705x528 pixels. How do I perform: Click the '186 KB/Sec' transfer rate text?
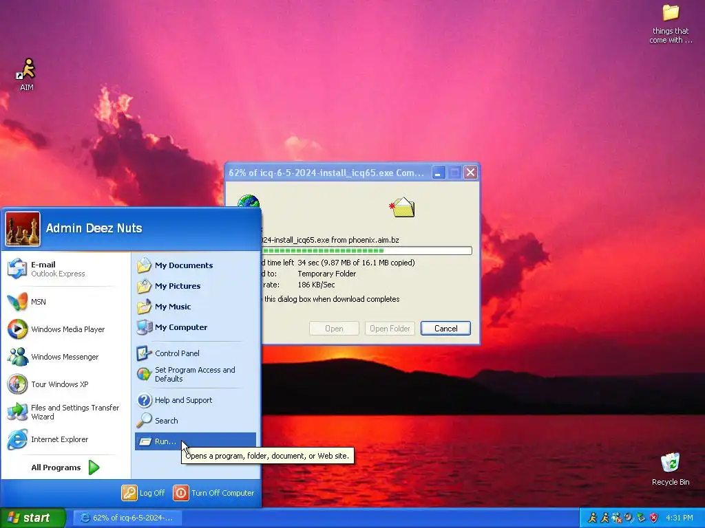point(316,285)
